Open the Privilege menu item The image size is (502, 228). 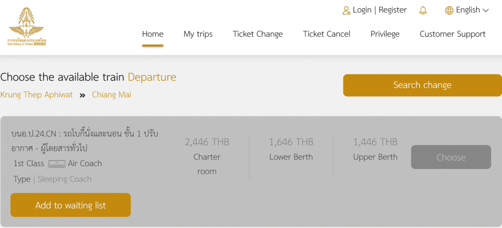tap(385, 34)
